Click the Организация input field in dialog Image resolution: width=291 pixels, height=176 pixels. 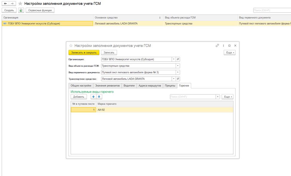point(137,59)
